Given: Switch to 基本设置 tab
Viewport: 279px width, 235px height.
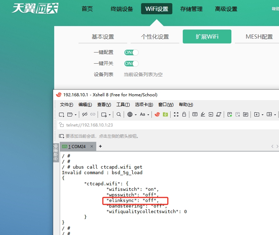Looking at the screenshot, I should pyautogui.click(x=103, y=37).
